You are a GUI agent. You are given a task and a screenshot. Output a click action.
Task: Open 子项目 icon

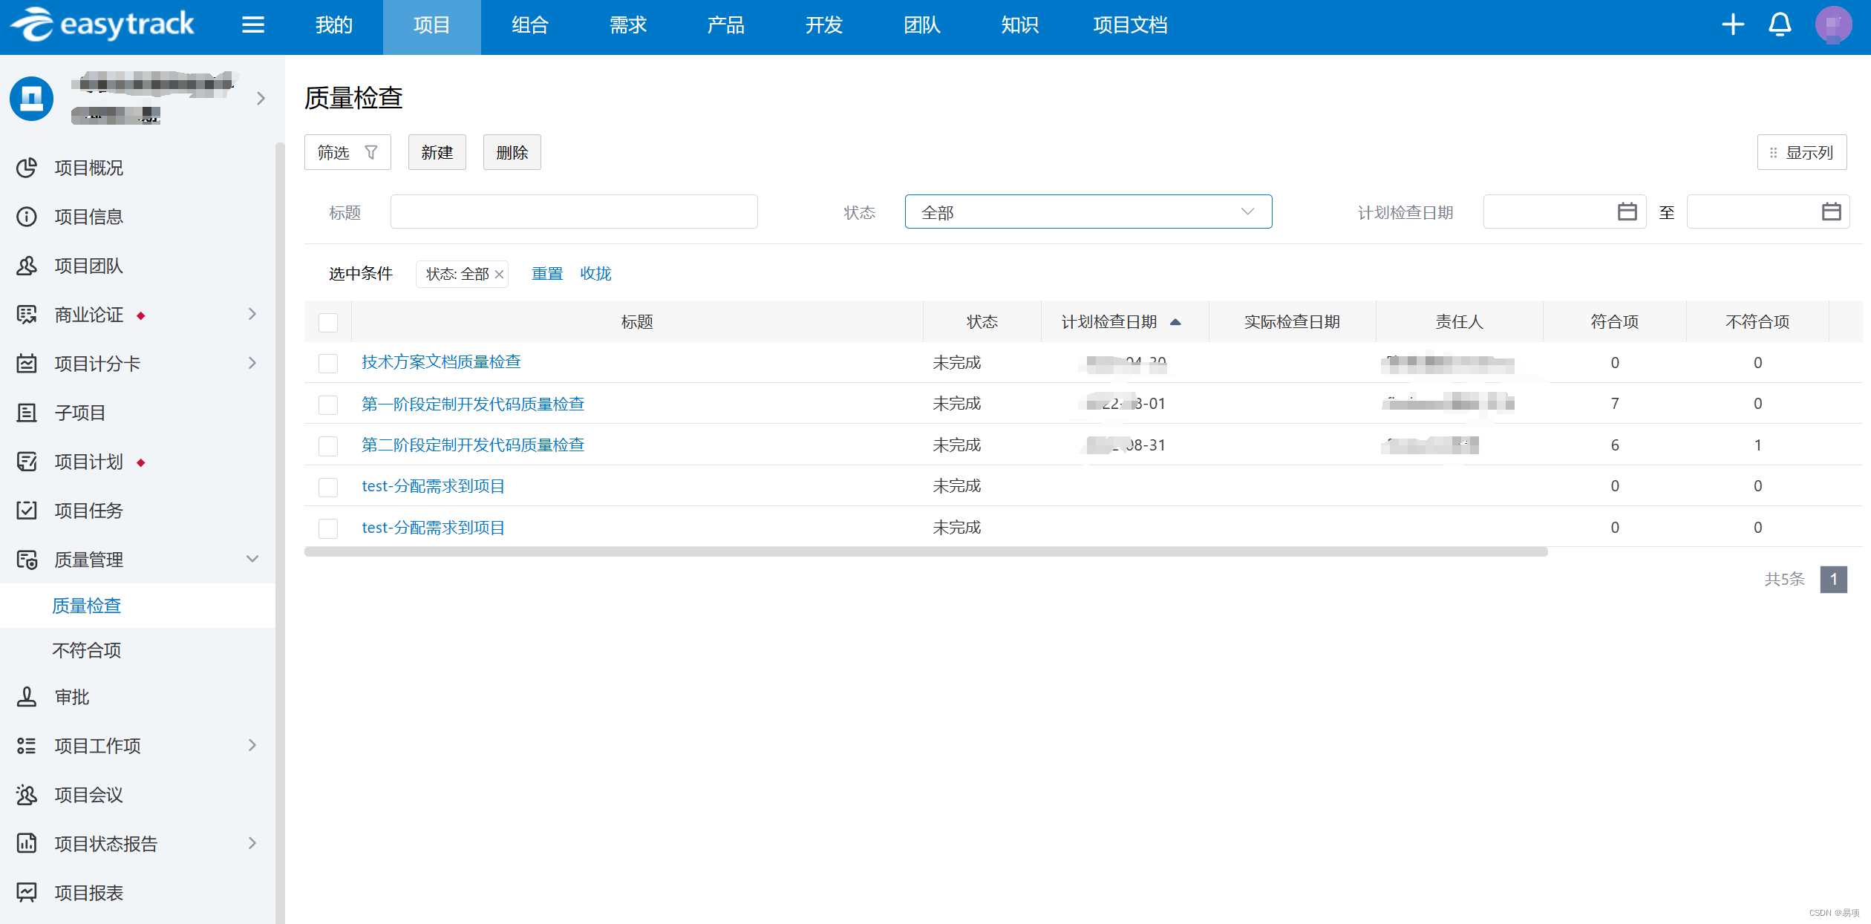(x=27, y=413)
